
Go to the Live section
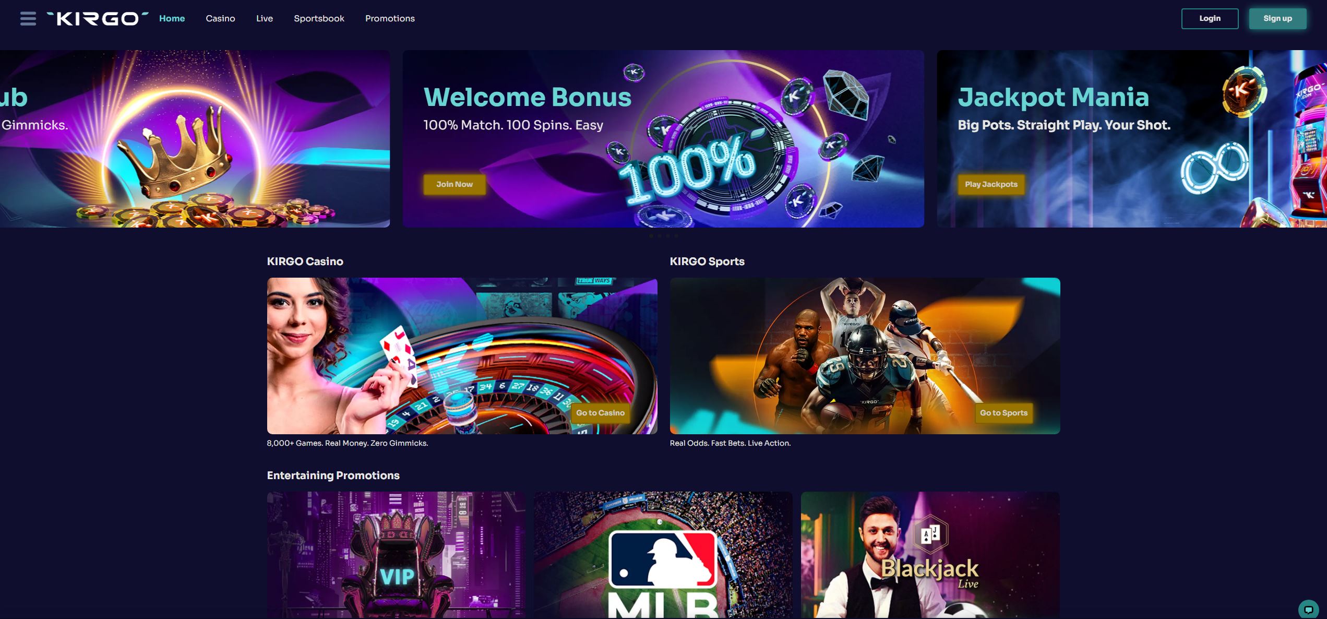265,18
